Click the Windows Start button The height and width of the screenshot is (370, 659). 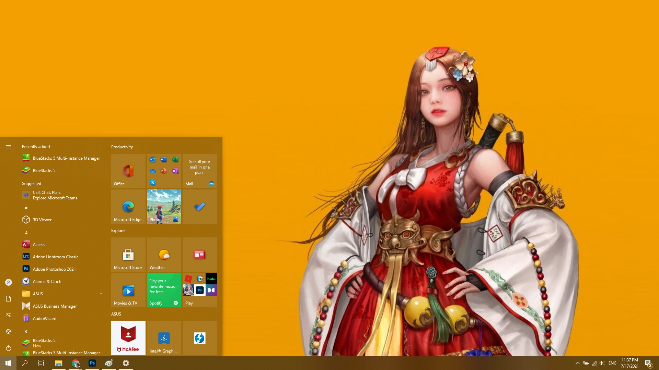click(8, 363)
